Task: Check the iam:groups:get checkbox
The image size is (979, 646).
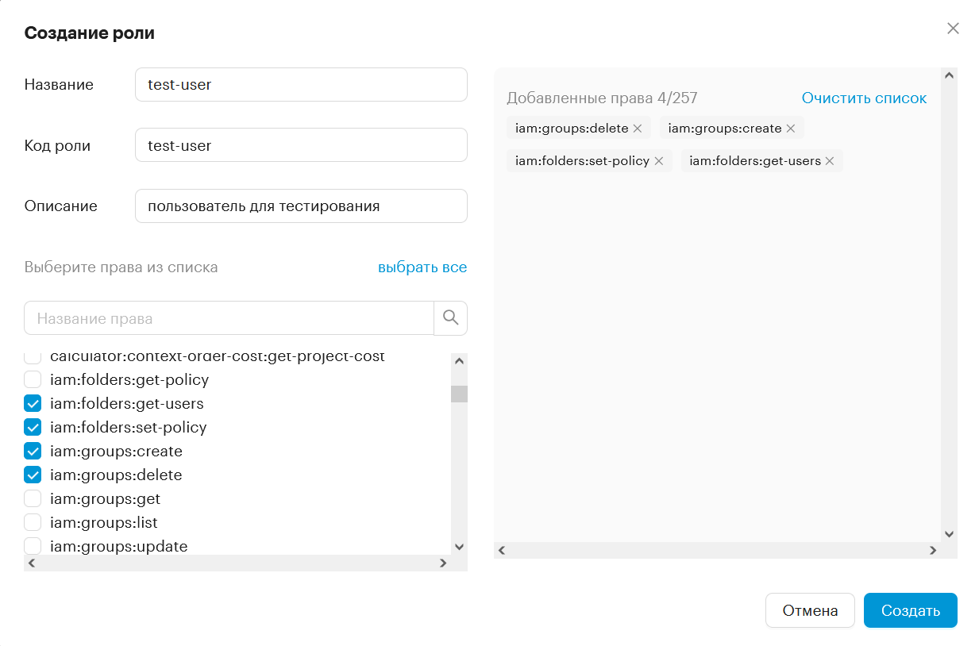Action: click(33, 498)
